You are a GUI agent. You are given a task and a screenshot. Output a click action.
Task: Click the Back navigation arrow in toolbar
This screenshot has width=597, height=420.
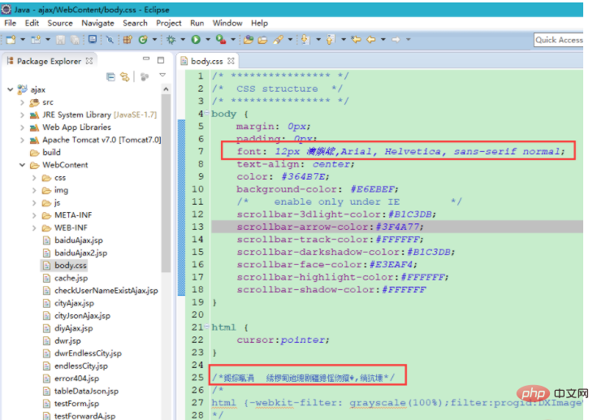click(370, 39)
